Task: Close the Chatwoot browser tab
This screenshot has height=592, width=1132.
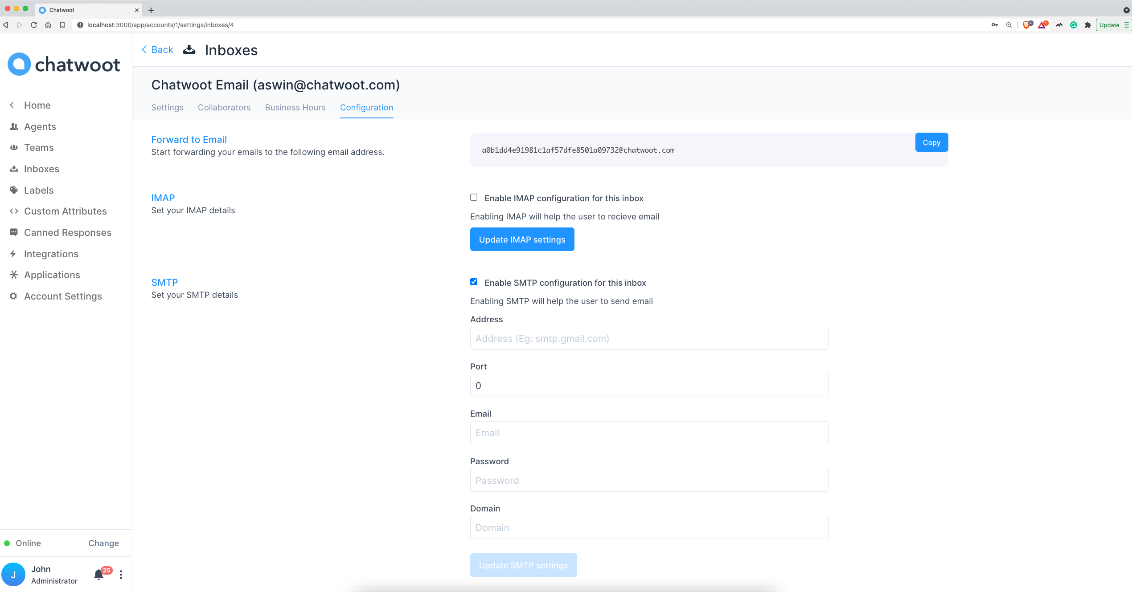Action: coord(137,10)
